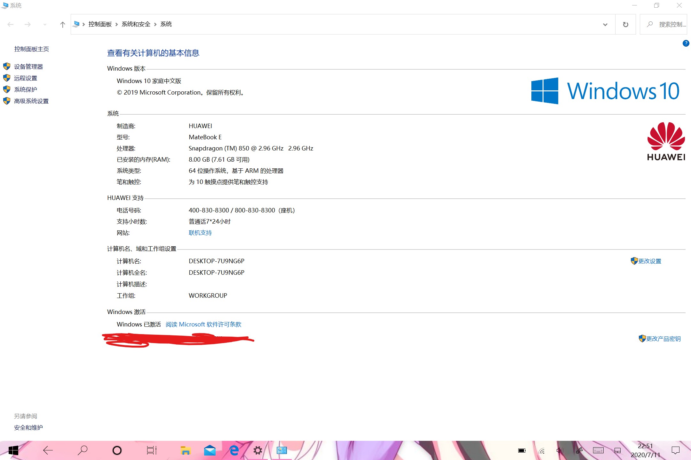Click 'MateBook E' model text
The height and width of the screenshot is (460, 691).
[205, 137]
